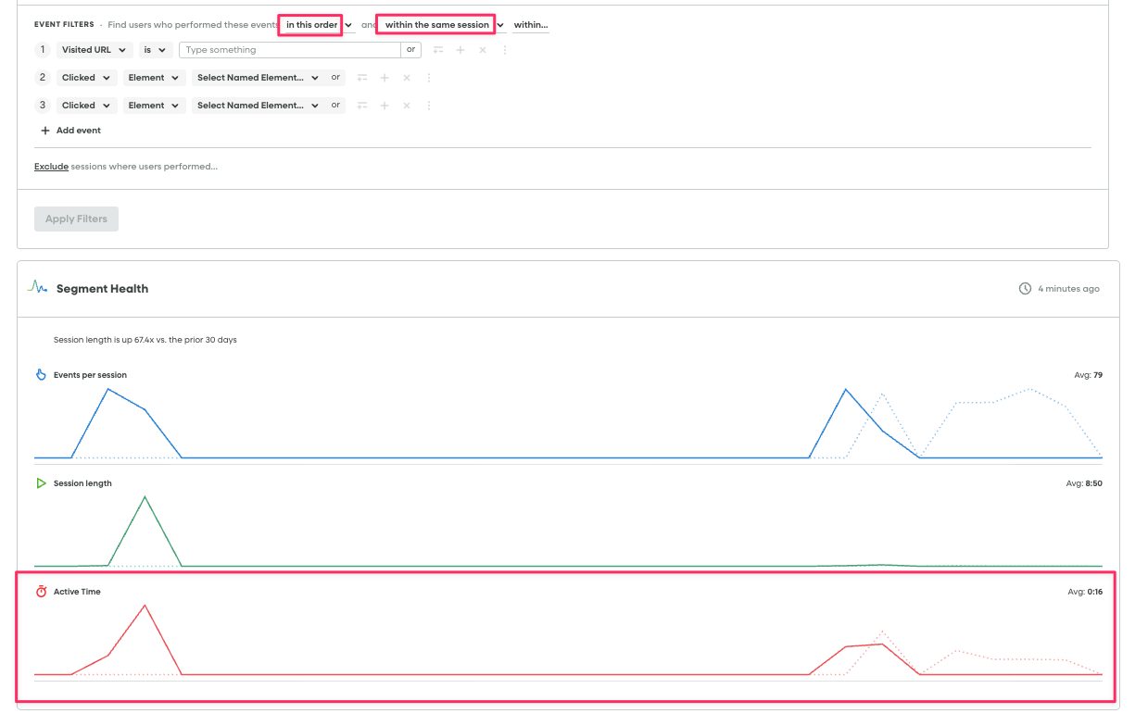Click the Events per session hand icon
Image resolution: width=1148 pixels, height=726 pixels.
41,375
